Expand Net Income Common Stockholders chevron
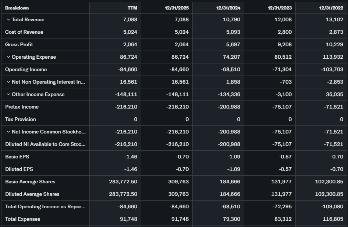Screen dimensions: 348x227 tap(8, 132)
